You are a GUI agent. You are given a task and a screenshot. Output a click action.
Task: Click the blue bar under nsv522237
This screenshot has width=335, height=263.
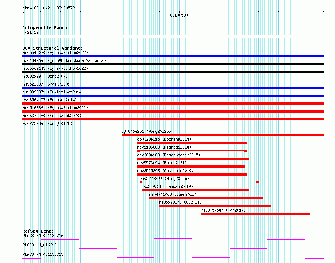pyautogui.click(x=173, y=88)
